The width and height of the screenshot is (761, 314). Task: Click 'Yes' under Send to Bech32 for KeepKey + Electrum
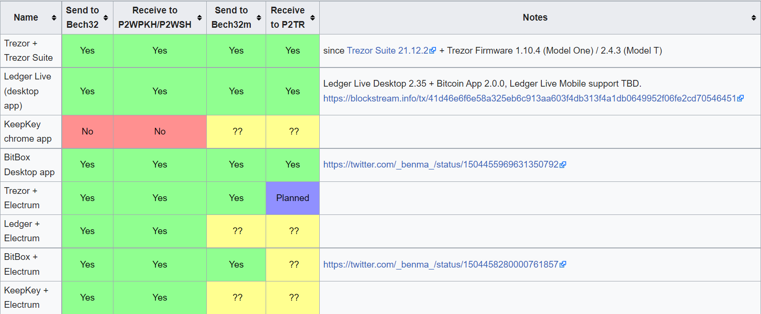tap(87, 297)
